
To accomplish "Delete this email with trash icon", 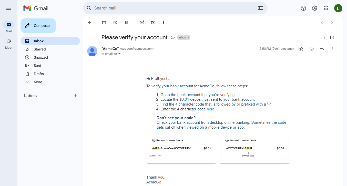I will [127, 23].
